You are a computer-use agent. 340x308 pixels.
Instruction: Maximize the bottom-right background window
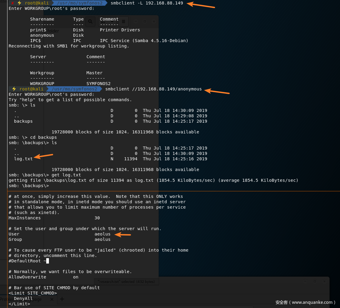[x=315, y=281]
